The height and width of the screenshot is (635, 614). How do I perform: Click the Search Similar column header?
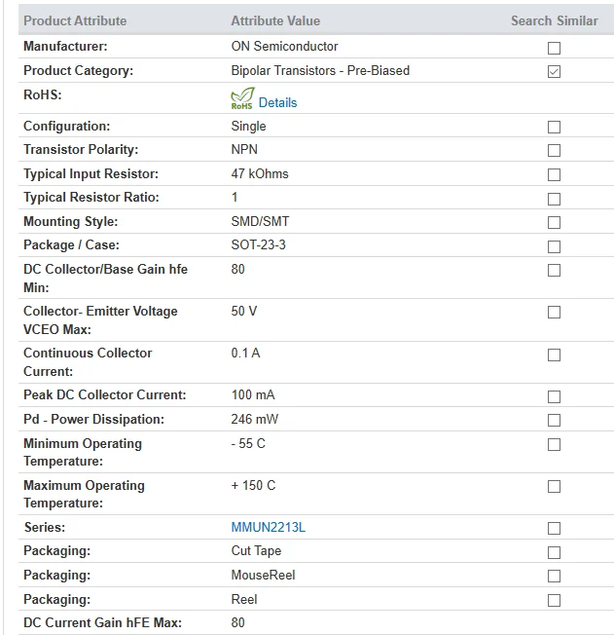click(554, 20)
